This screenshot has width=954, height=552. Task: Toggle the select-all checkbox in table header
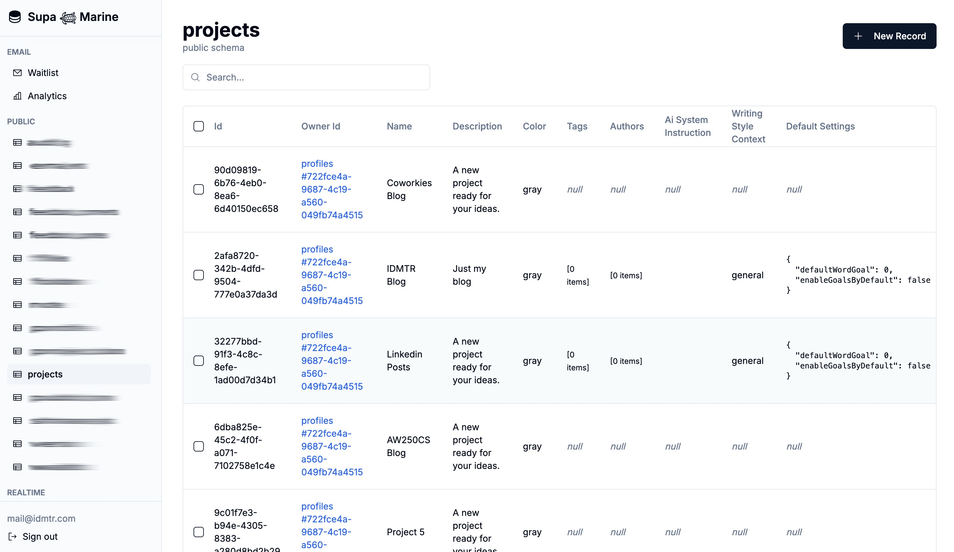[199, 126]
